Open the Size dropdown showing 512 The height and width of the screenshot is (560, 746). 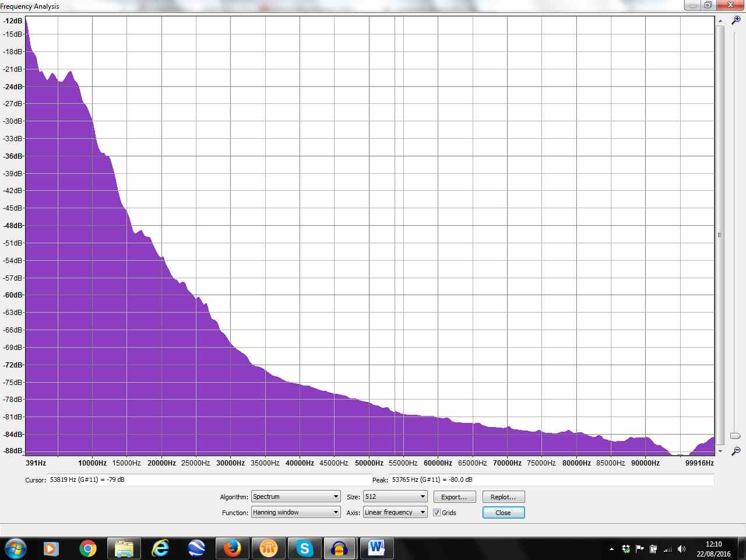click(395, 497)
